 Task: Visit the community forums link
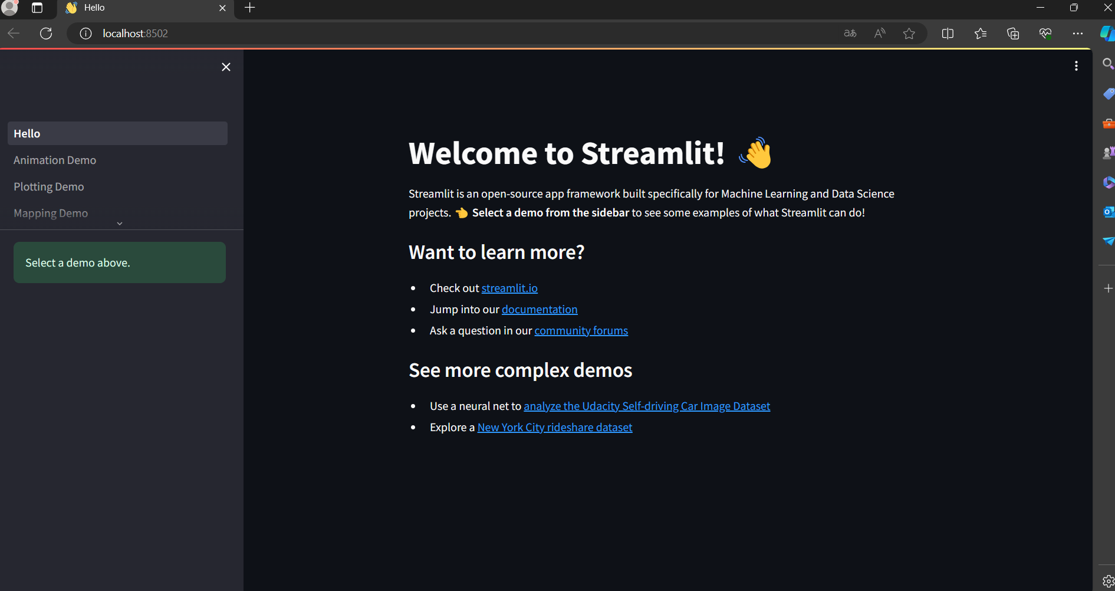coord(581,330)
